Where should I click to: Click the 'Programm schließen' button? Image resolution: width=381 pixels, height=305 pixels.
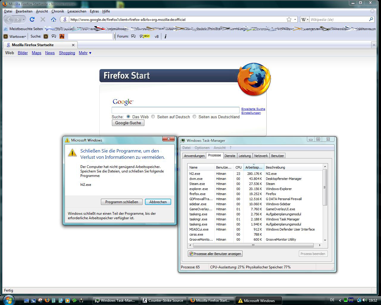pyautogui.click(x=121, y=202)
